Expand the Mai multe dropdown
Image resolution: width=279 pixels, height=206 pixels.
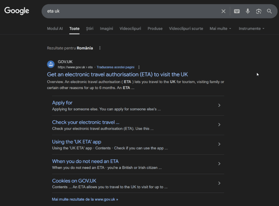(x=220, y=29)
